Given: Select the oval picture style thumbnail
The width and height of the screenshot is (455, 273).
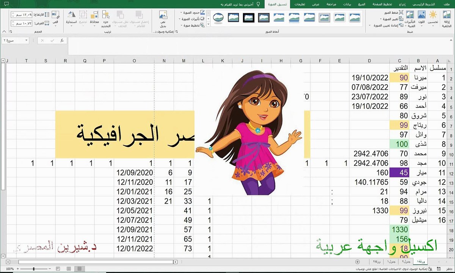Looking at the screenshot, I should 218,17.
